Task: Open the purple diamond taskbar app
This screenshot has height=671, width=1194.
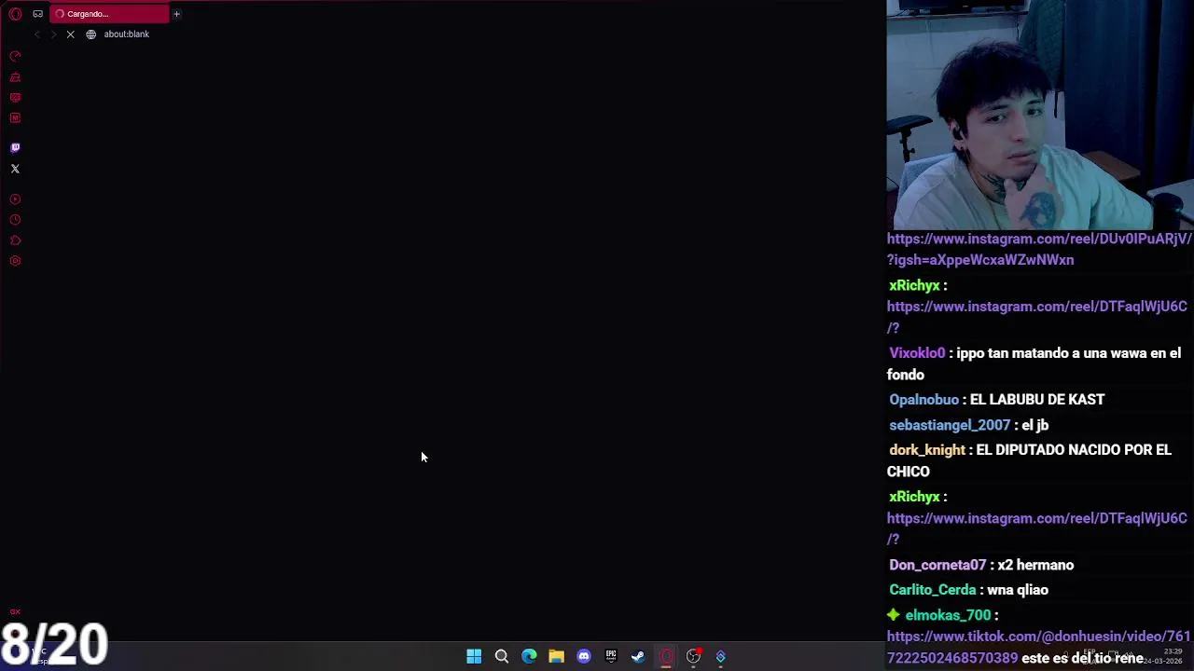Action: 720,656
